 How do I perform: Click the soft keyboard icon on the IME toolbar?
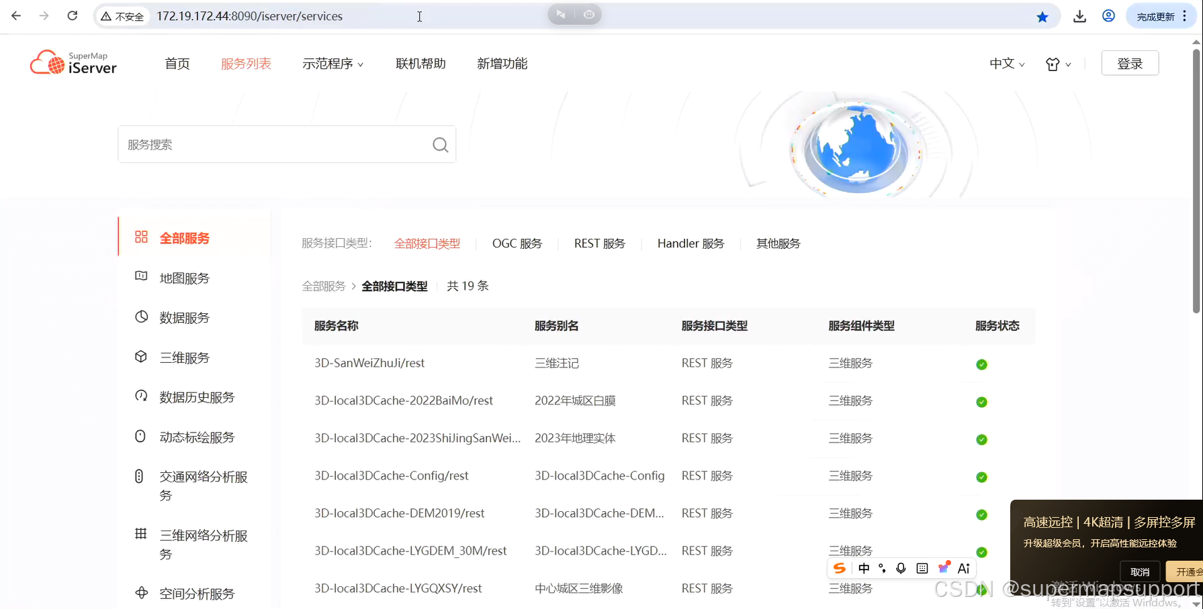(x=922, y=568)
